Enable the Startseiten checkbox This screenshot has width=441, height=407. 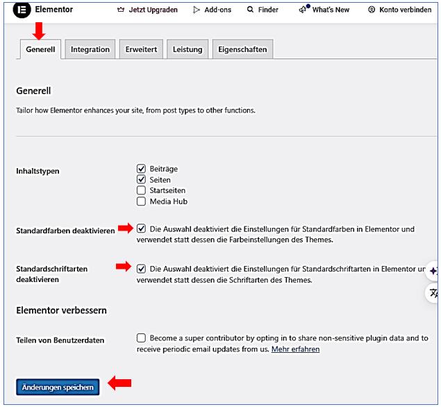142,190
